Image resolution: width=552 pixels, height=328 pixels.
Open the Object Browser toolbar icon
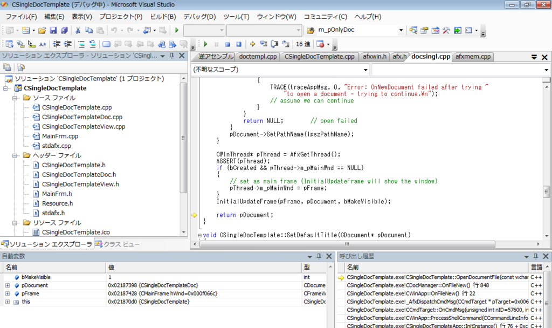[436, 30]
